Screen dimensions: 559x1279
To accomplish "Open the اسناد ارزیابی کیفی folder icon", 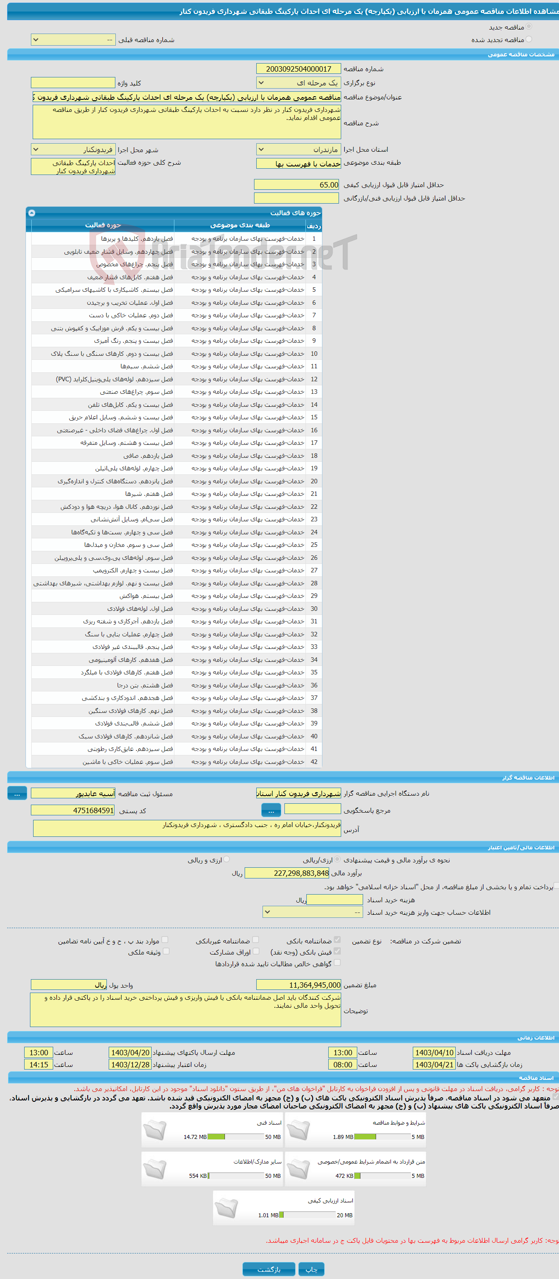I will pos(226,1208).
